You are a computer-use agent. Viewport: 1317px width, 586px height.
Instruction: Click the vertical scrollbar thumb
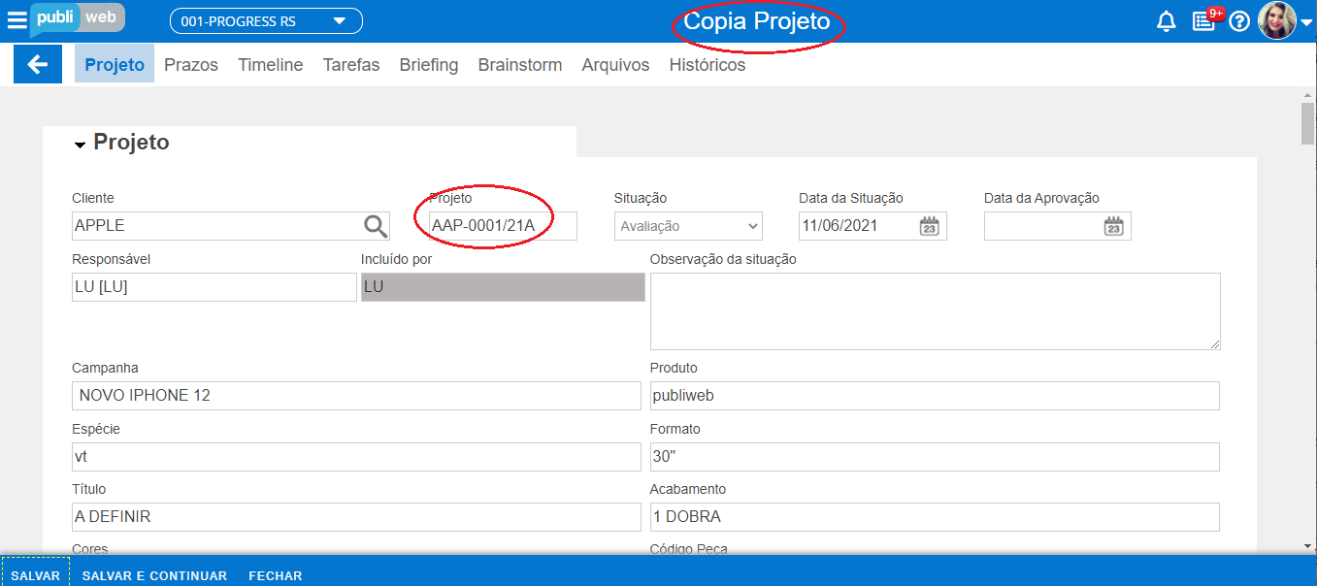(x=1308, y=122)
